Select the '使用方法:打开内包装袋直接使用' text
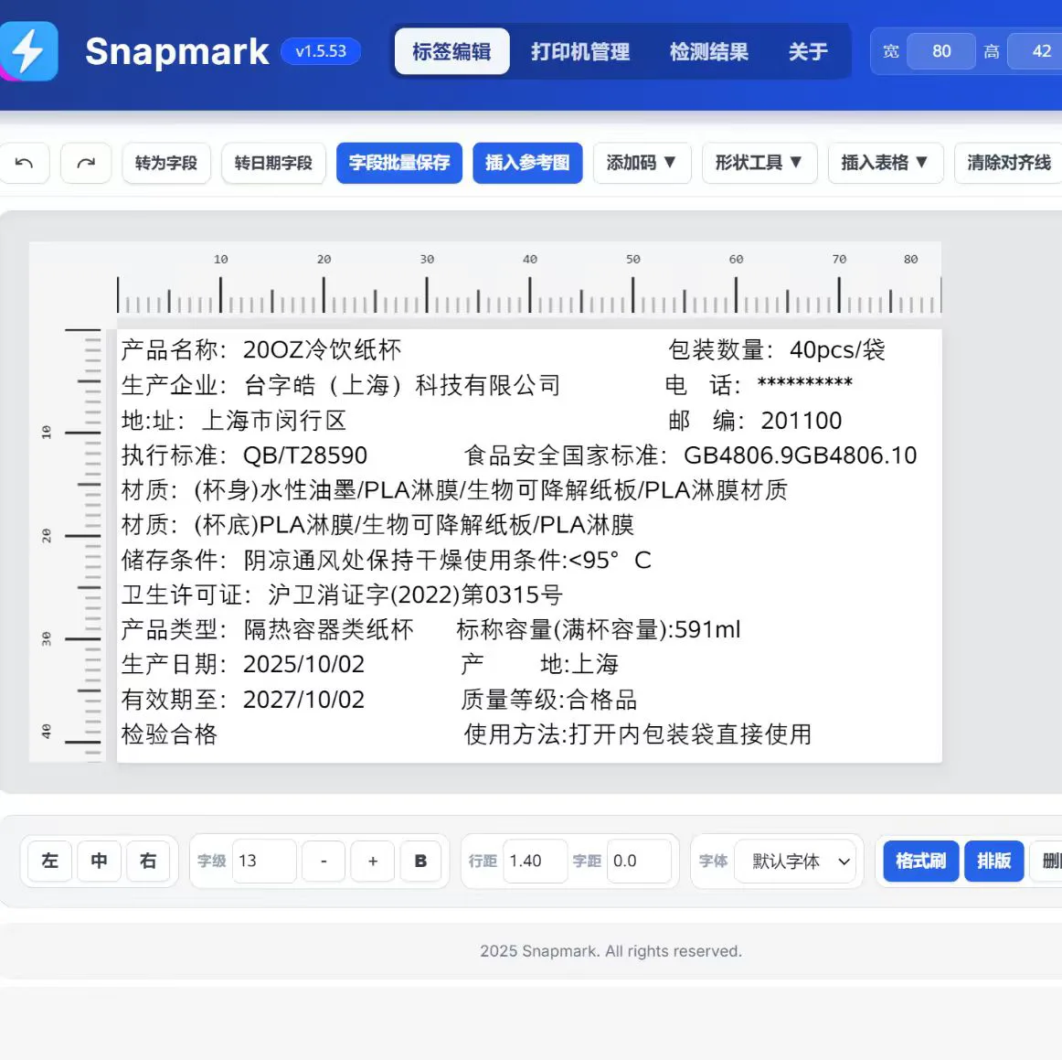1062x1060 pixels. coord(637,734)
